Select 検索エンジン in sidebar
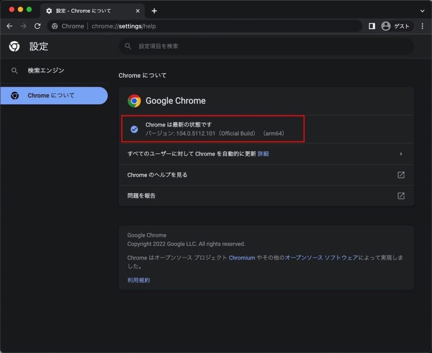Viewport: 432px width, 353px height. click(x=46, y=71)
